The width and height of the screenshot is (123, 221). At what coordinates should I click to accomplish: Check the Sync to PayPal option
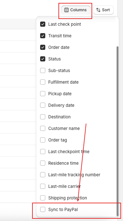click(43, 209)
